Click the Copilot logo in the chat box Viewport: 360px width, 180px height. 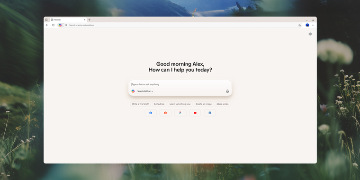click(x=133, y=91)
